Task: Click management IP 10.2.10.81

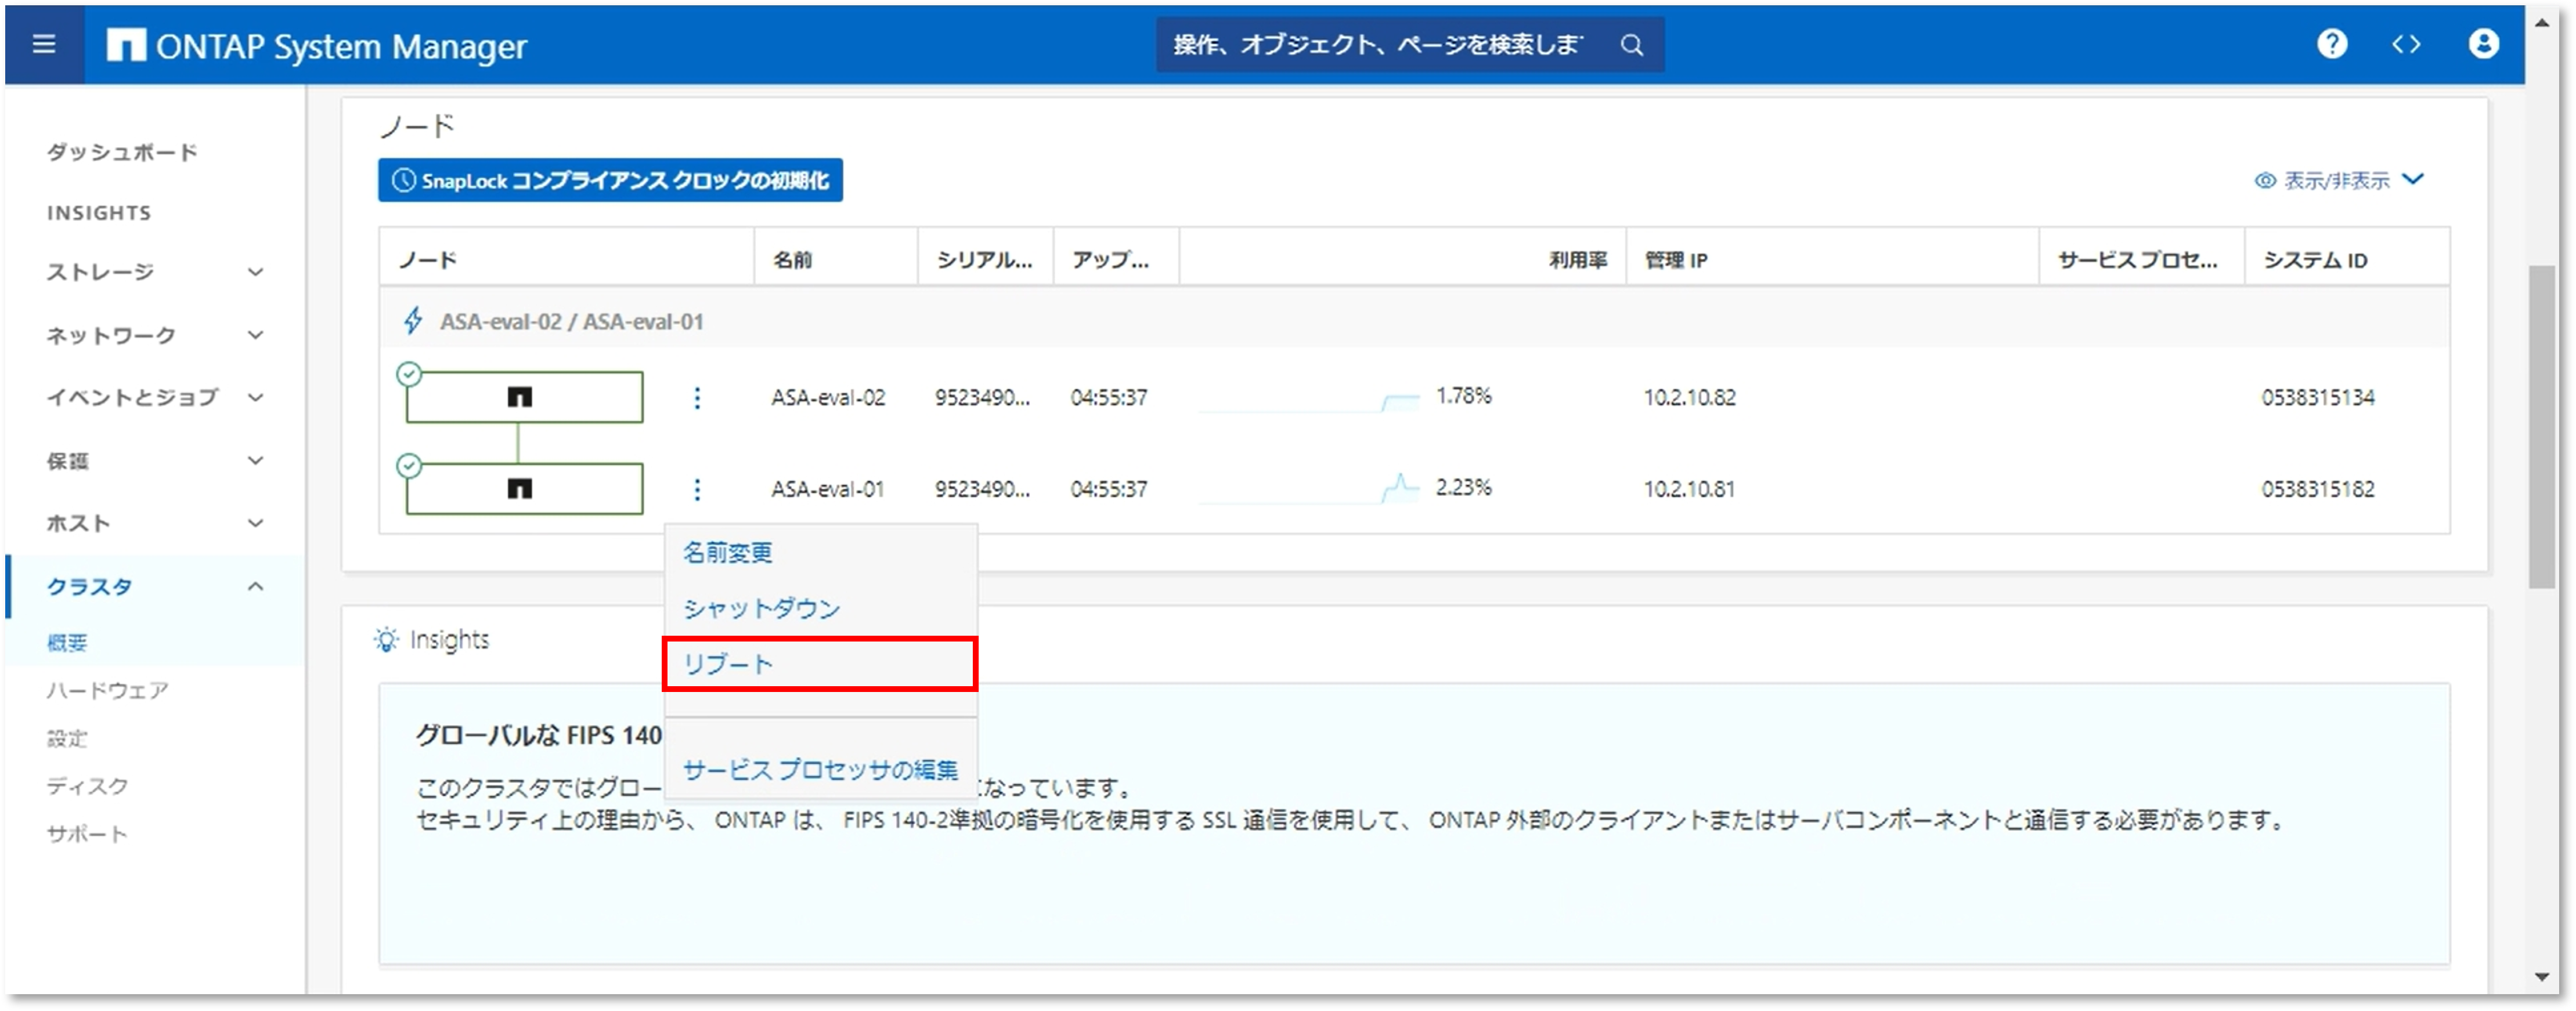Action: (x=1689, y=488)
